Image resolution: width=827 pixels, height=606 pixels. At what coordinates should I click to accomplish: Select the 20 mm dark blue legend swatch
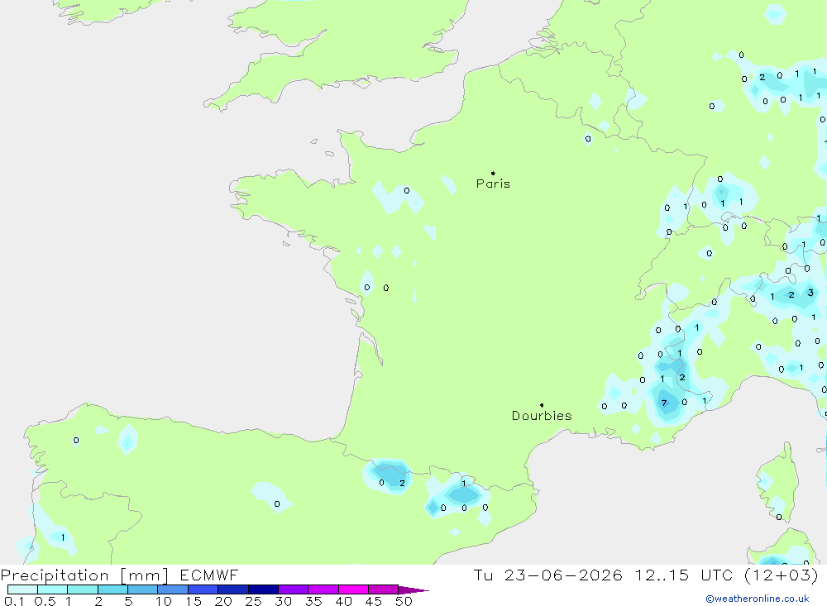232,589
